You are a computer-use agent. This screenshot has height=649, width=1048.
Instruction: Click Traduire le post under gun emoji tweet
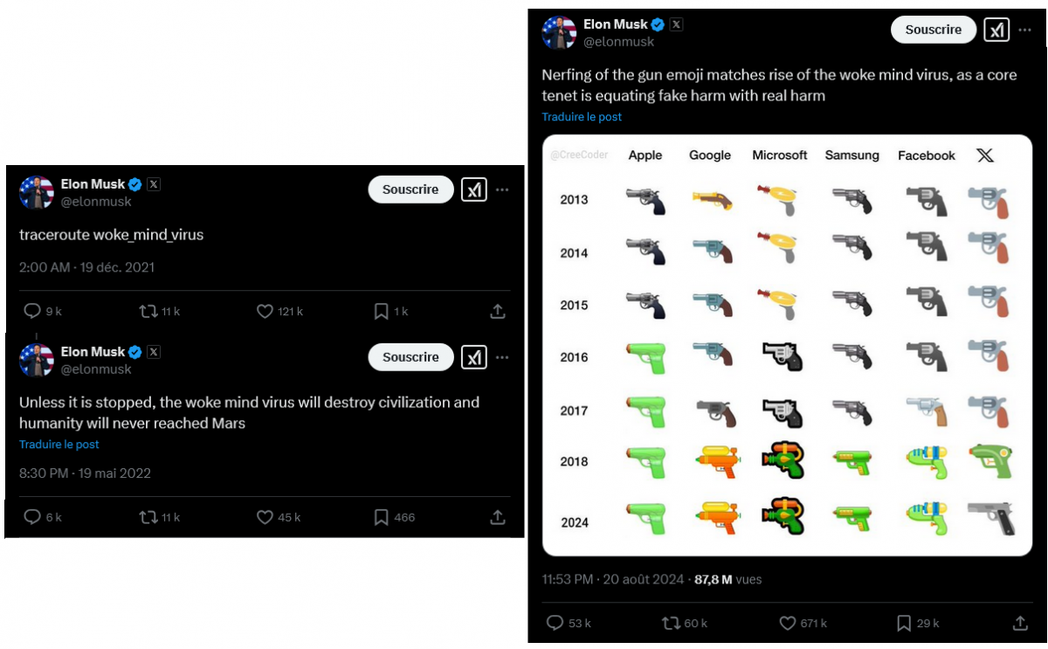[x=582, y=117]
